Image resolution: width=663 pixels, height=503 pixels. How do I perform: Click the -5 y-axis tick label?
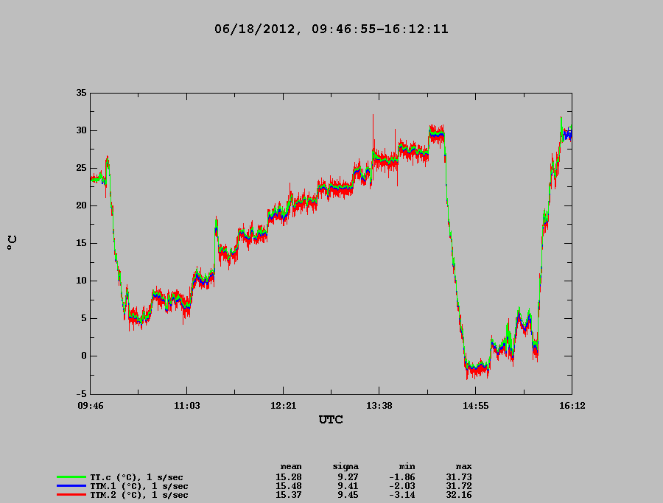(x=81, y=393)
